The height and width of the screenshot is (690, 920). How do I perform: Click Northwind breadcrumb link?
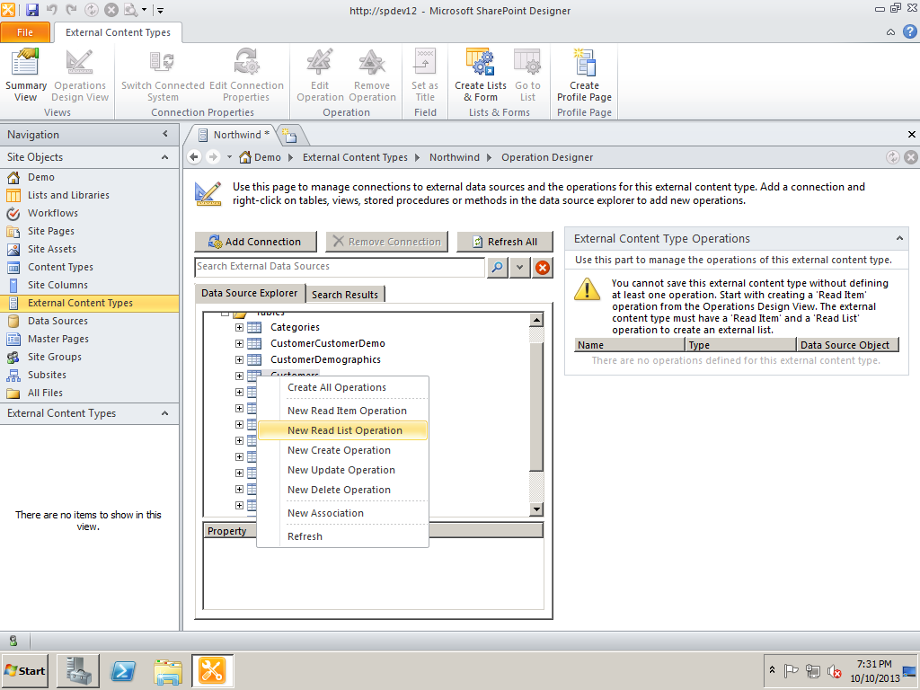(x=455, y=157)
